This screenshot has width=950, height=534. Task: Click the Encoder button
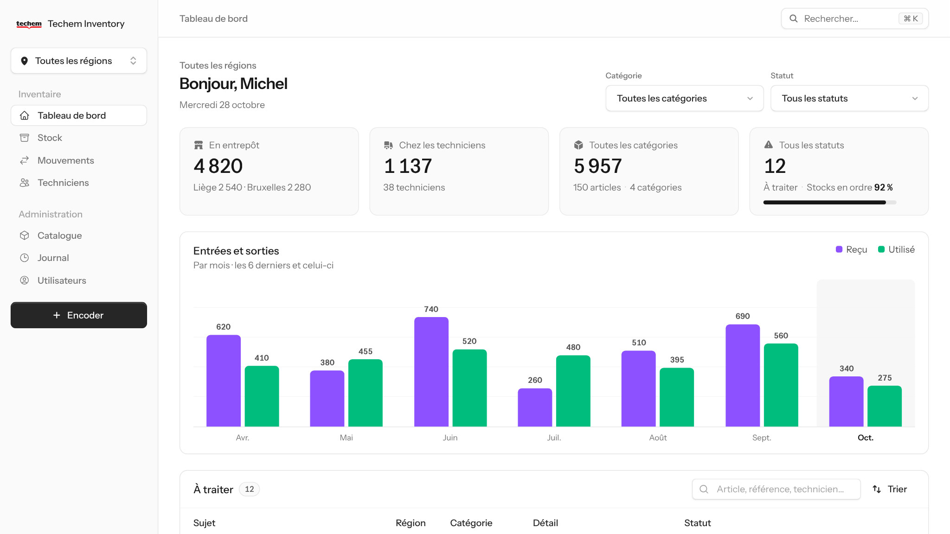point(79,315)
